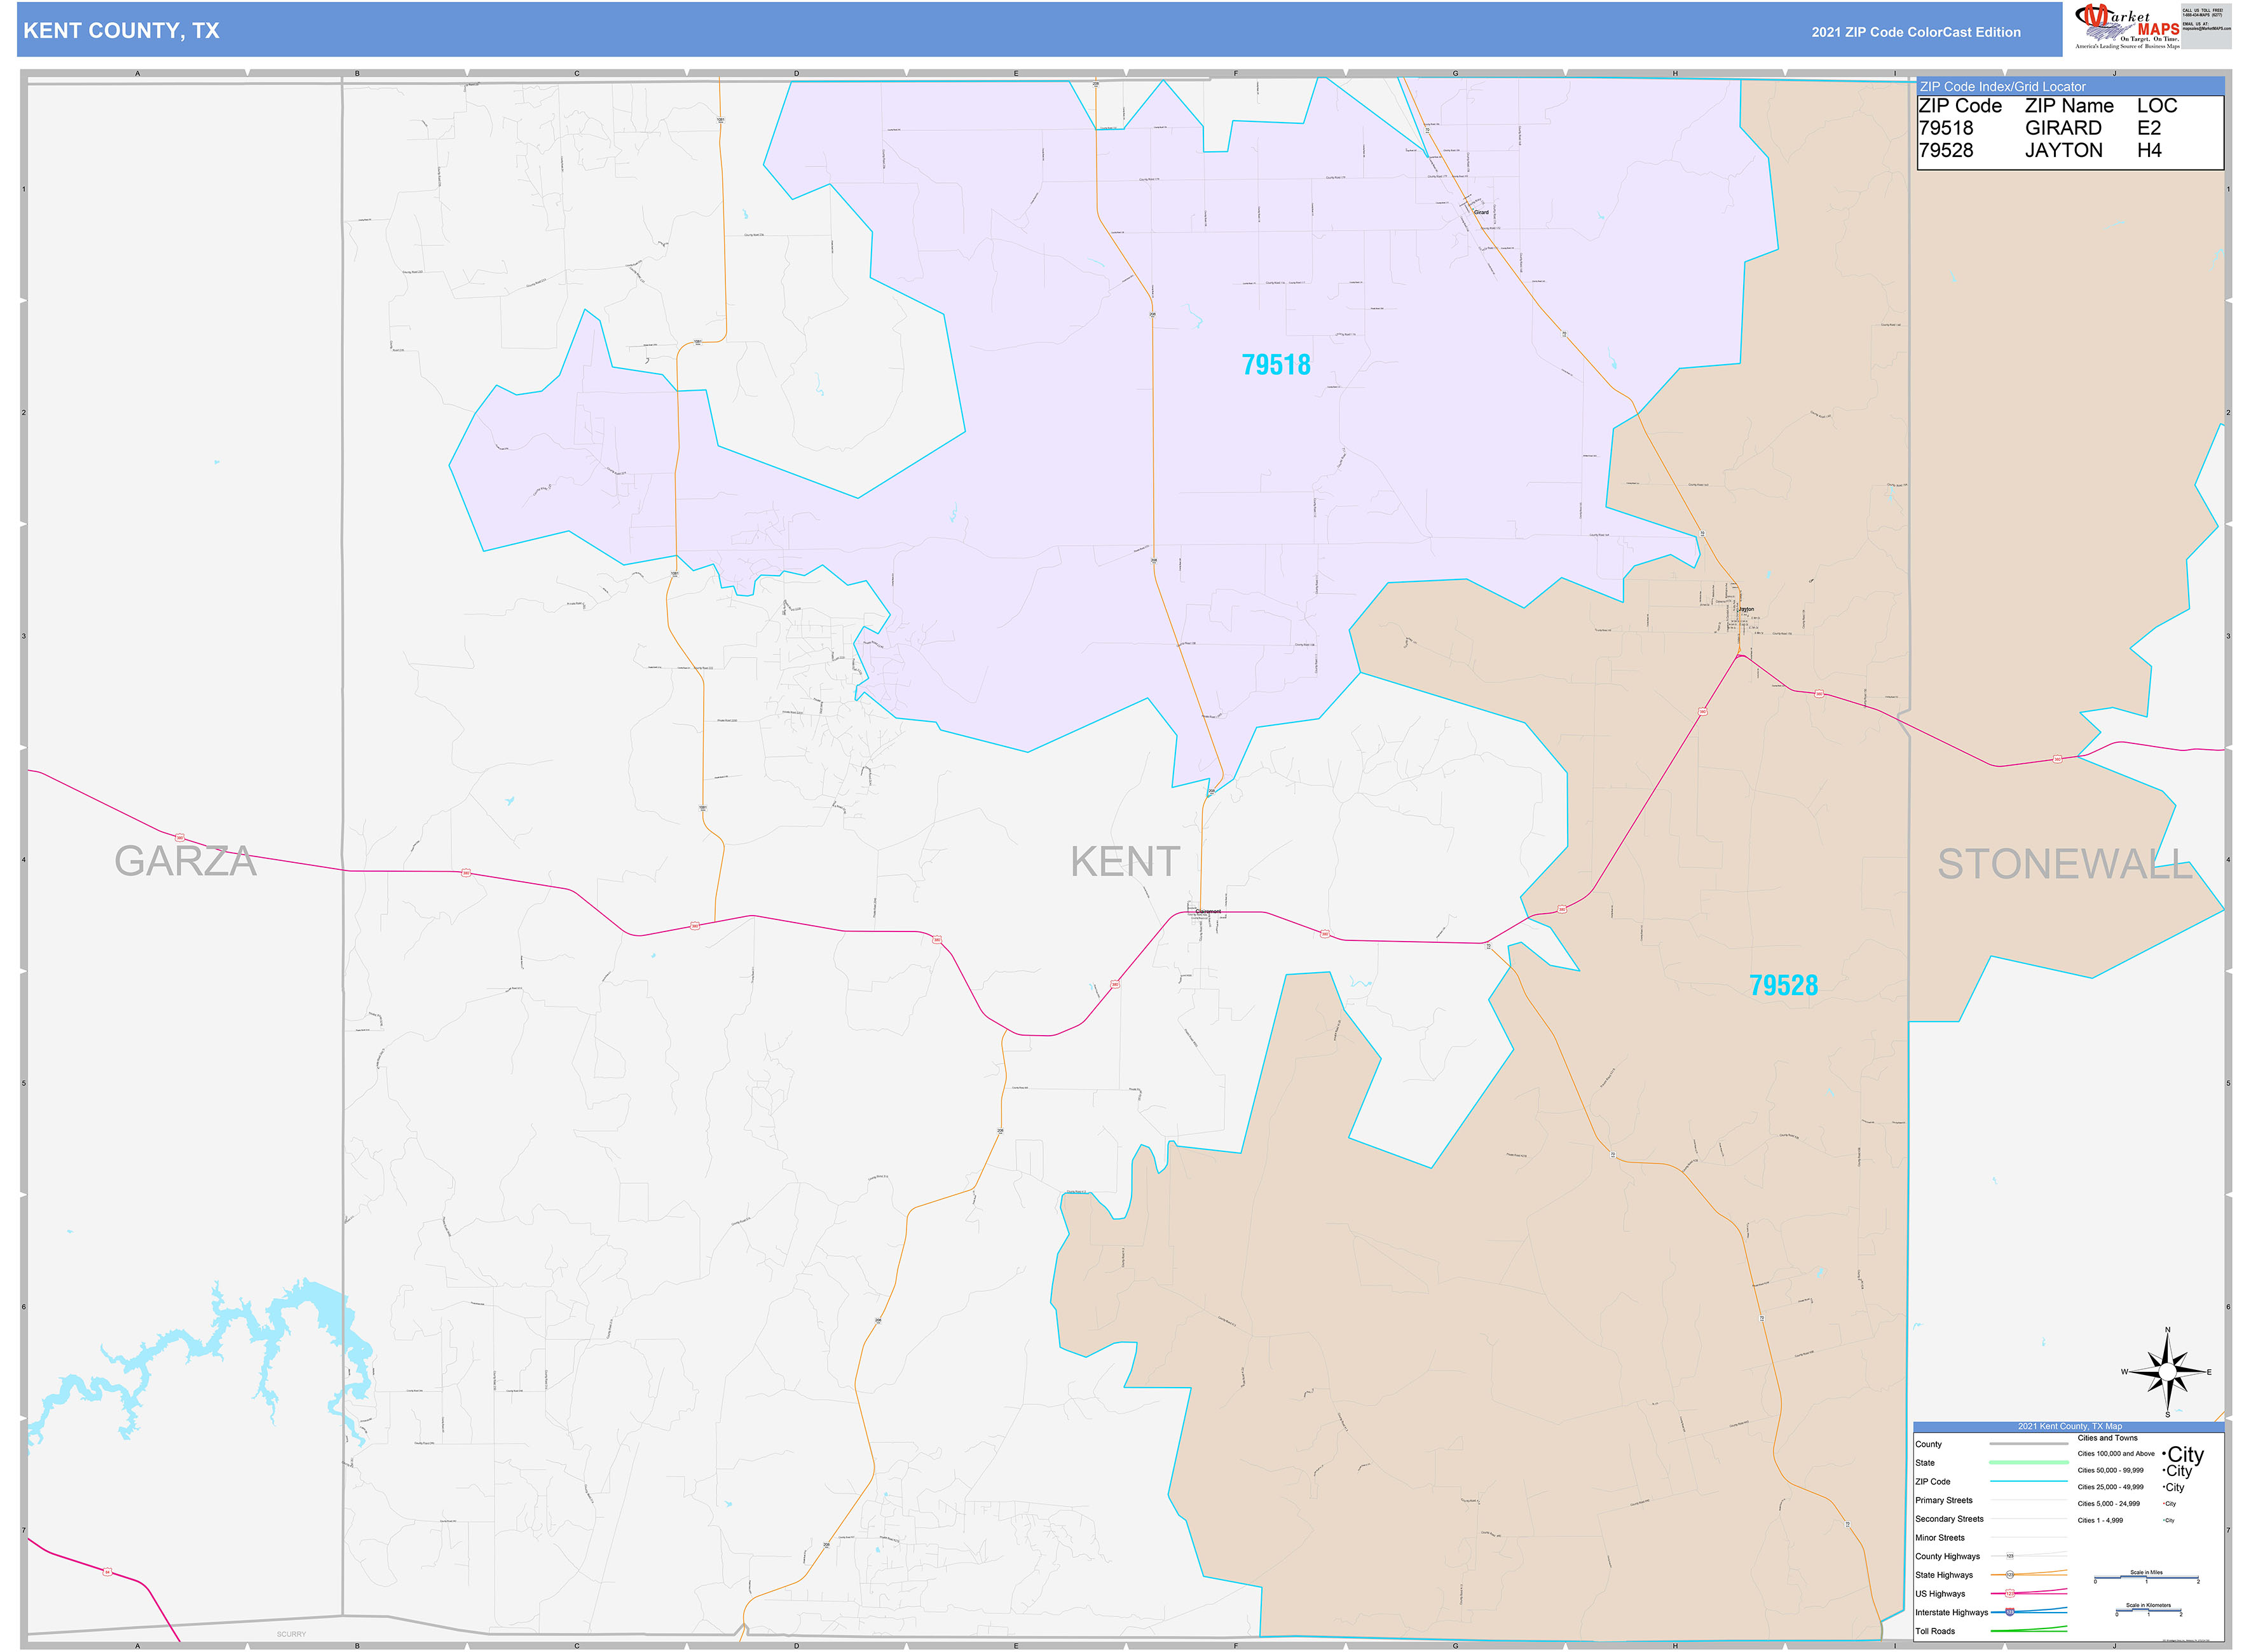Screen dimensions: 2251x1652
Task: Click the Cities 100,000 and Above city dot
Action: (x=2164, y=1453)
